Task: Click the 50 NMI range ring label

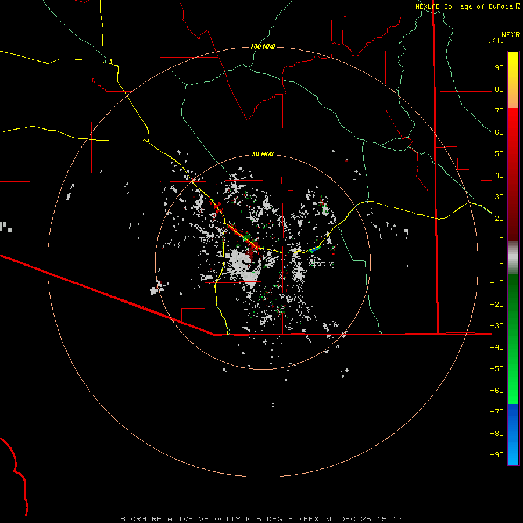Action: coord(263,154)
